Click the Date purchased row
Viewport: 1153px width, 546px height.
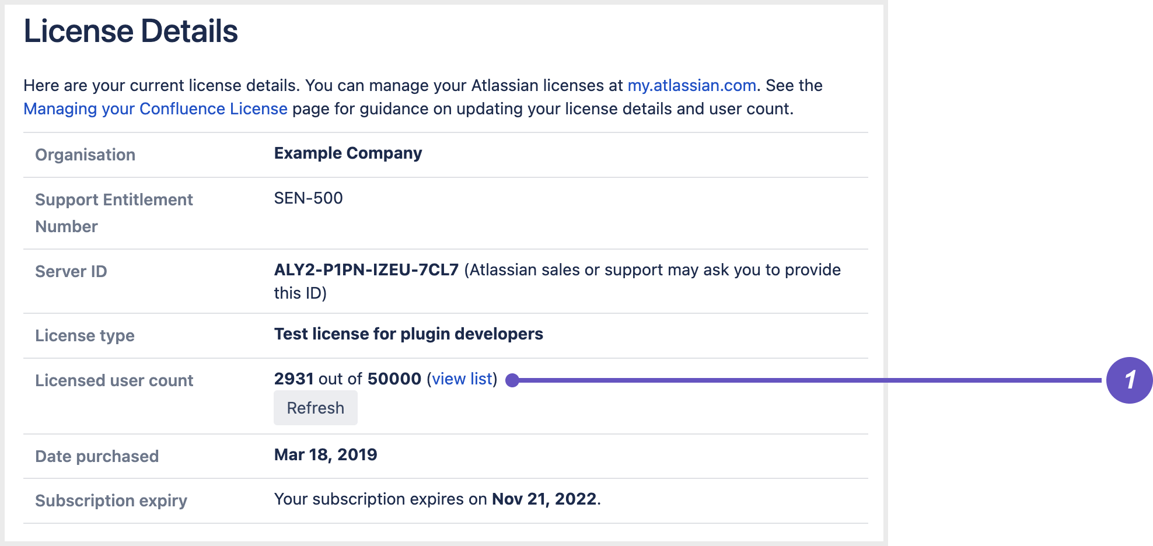pyautogui.click(x=97, y=456)
